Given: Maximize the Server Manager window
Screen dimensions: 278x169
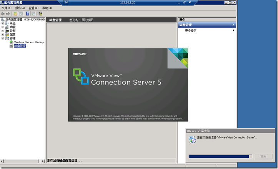Looking at the screenshot, I should coord(230,2).
